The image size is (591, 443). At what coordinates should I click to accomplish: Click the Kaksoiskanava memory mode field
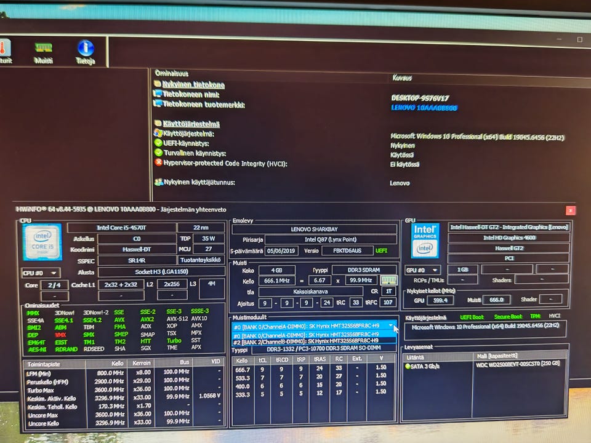[310, 292]
